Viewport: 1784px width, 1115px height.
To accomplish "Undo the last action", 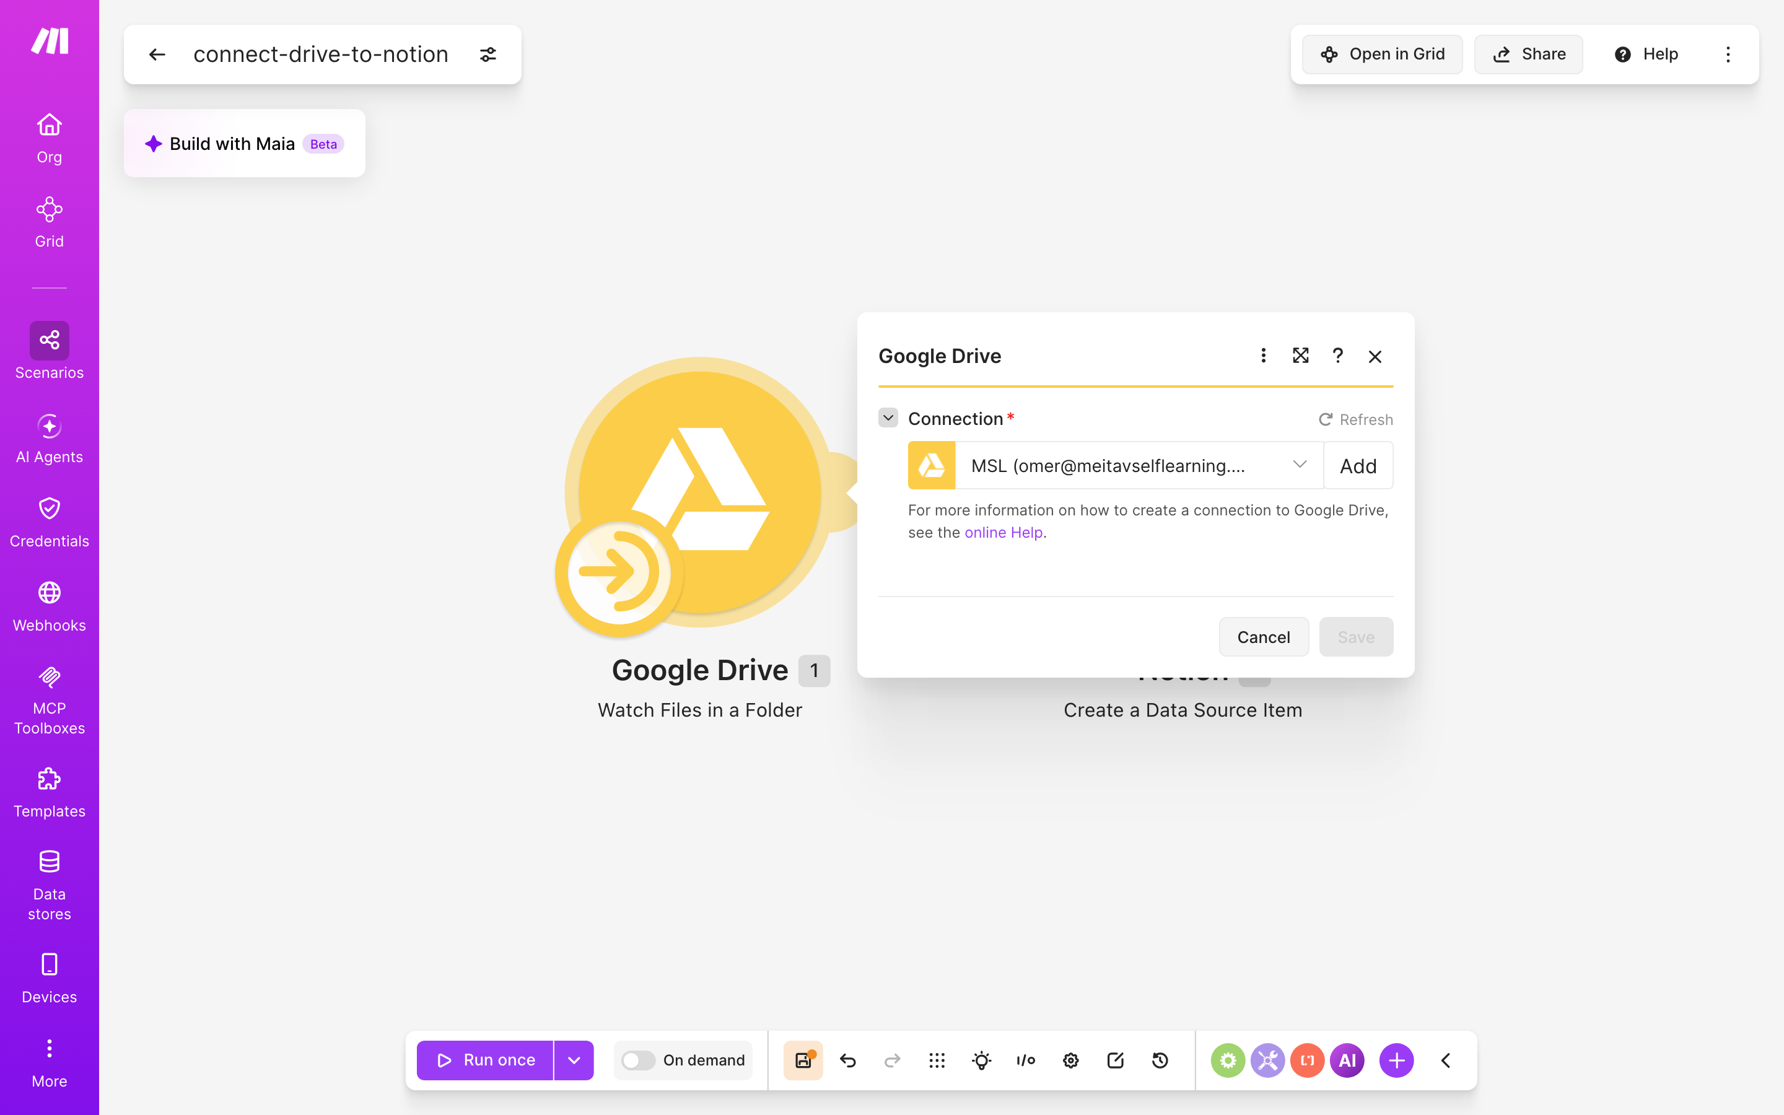I will point(848,1060).
